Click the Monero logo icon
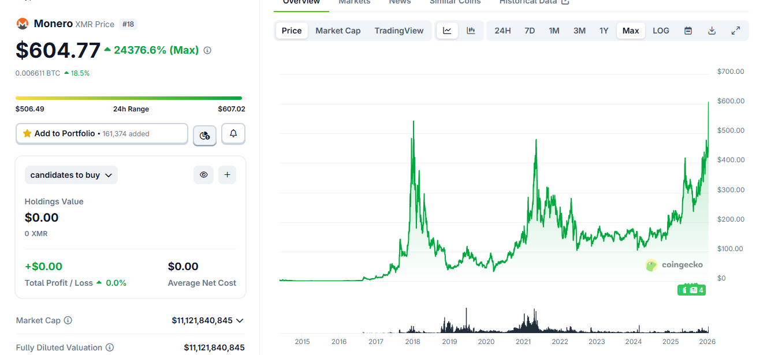Image resolution: width=771 pixels, height=355 pixels. click(23, 24)
